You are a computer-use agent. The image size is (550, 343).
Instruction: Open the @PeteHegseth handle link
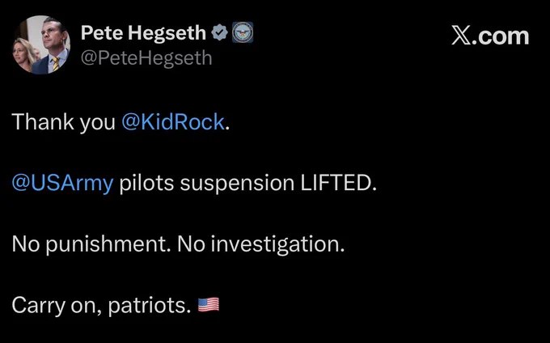point(146,57)
